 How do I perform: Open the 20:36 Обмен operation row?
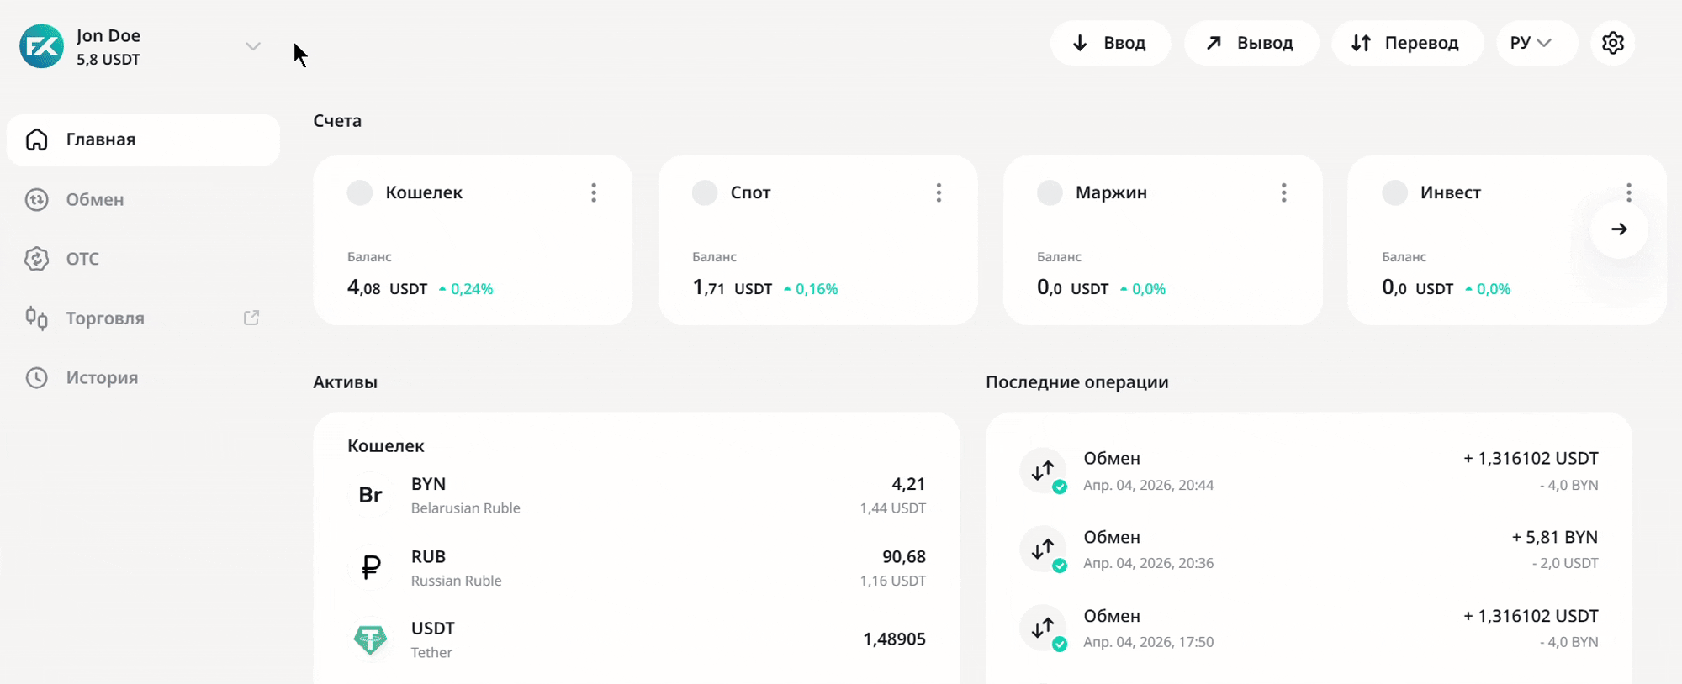tap(1308, 550)
